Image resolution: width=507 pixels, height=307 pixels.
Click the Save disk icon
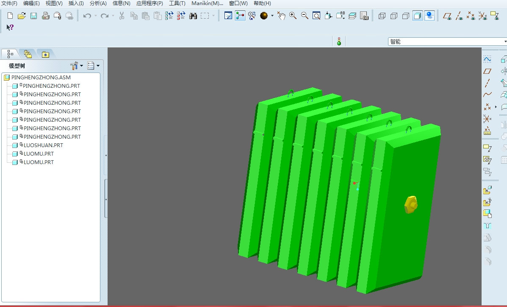(33, 16)
